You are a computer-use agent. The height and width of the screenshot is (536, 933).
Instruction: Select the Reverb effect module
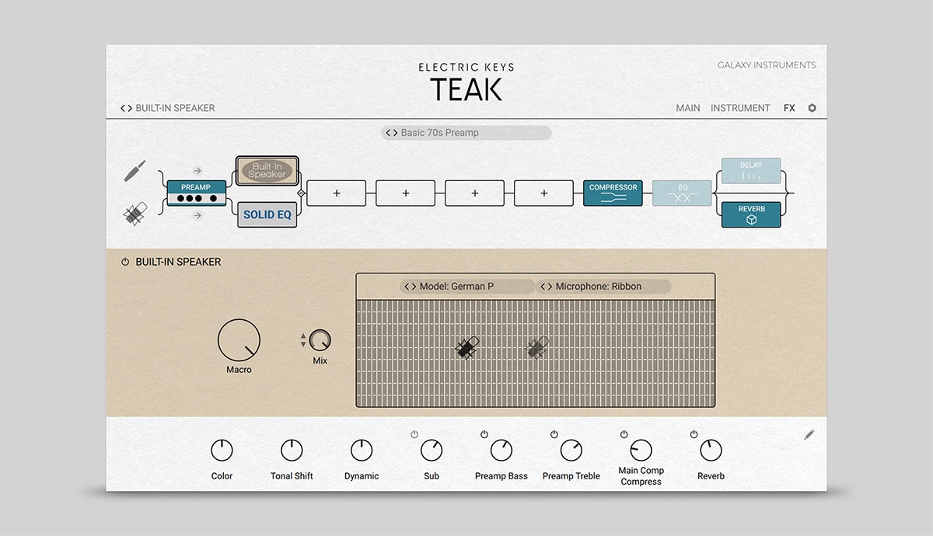pos(751,214)
